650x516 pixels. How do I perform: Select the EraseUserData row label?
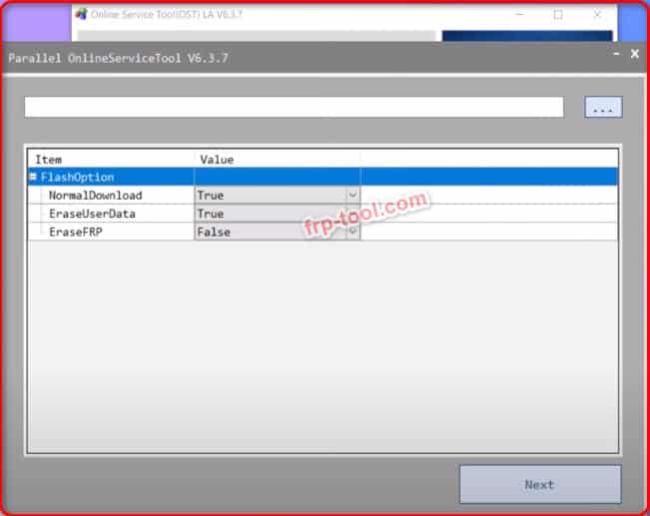[92, 214]
